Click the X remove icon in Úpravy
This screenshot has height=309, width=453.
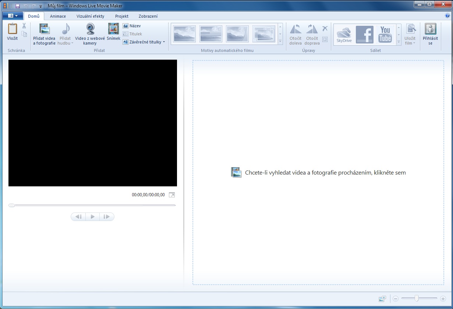click(325, 28)
